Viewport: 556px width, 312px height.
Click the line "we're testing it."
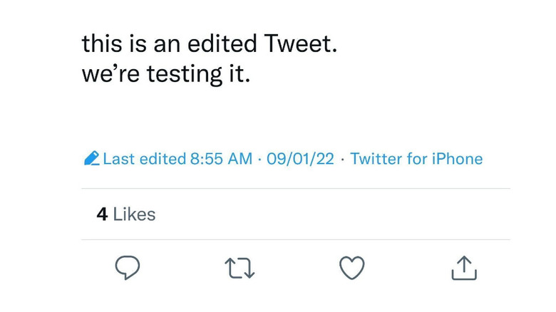(166, 73)
